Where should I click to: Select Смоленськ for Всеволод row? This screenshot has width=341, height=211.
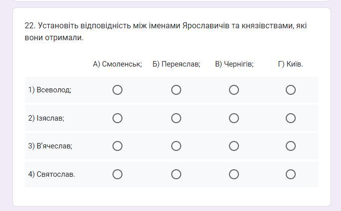117,90
